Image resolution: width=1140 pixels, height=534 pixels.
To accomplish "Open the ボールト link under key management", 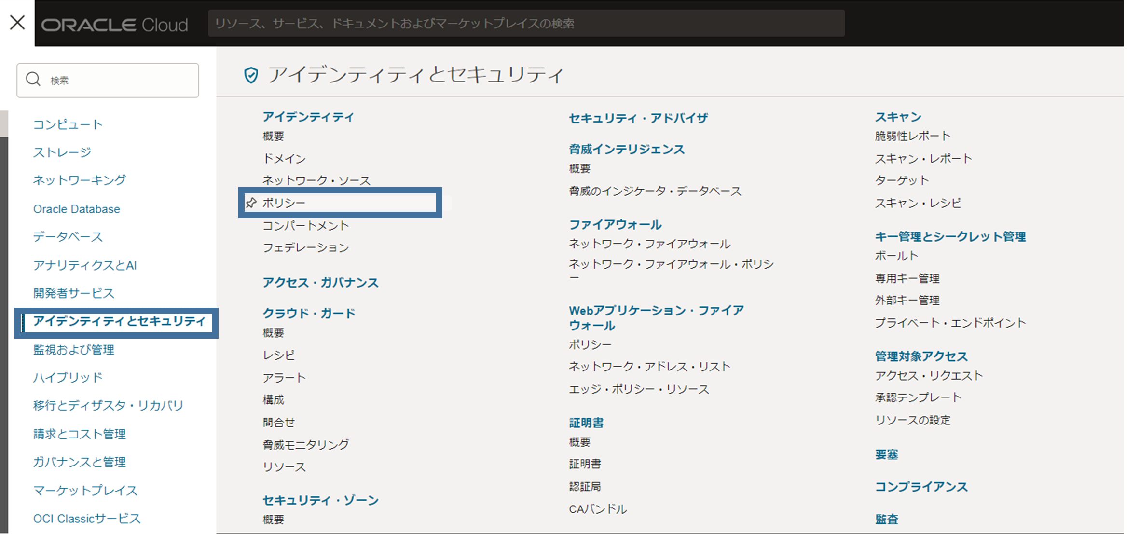I will click(x=896, y=256).
